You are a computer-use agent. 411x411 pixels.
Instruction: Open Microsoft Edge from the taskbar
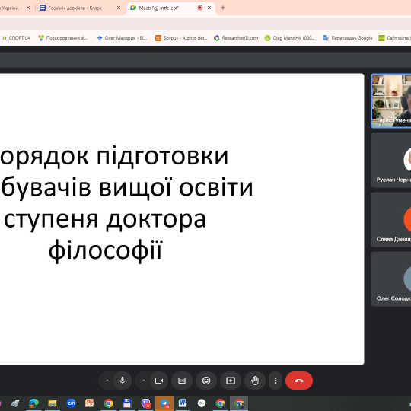pyautogui.click(x=33, y=403)
